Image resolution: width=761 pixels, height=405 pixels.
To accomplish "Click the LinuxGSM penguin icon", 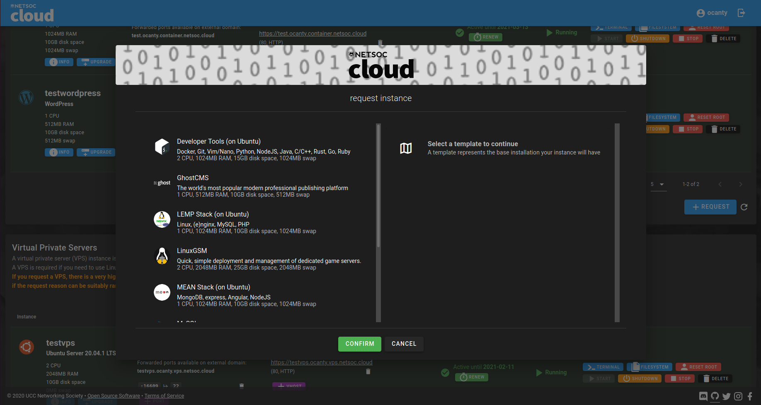I will 162,256.
